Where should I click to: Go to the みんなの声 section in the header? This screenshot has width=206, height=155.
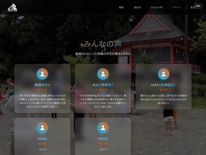[x=156, y=7]
